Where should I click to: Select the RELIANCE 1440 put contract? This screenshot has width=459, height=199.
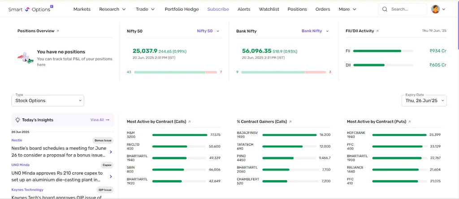394,169
